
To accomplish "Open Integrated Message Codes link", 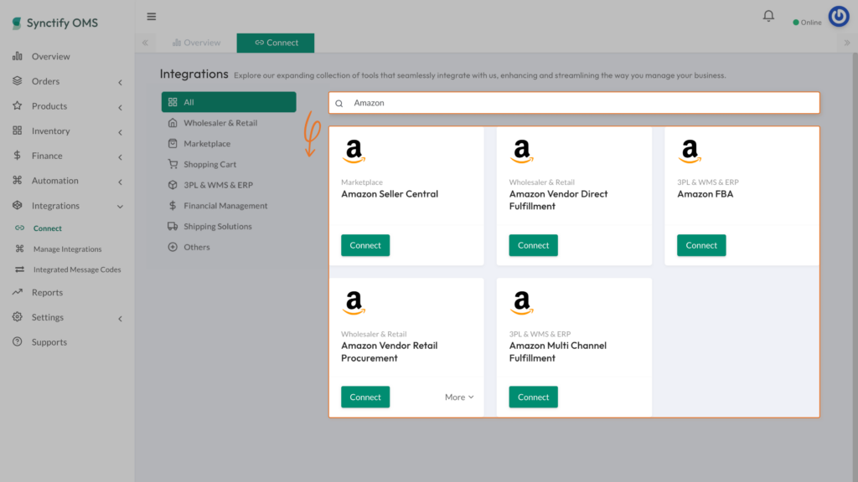I will point(77,269).
